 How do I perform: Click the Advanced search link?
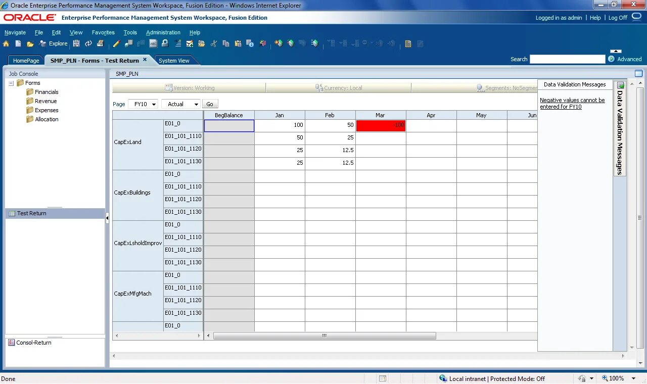tap(629, 59)
